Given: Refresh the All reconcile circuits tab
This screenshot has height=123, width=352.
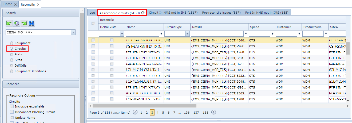Looking at the screenshot, I should point(143,13).
